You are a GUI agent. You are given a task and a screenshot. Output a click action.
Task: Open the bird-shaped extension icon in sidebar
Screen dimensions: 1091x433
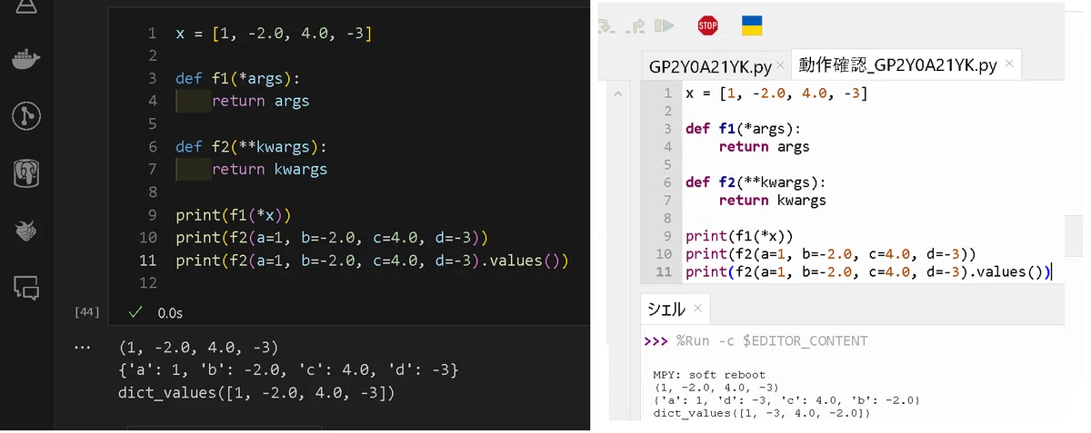(x=25, y=231)
